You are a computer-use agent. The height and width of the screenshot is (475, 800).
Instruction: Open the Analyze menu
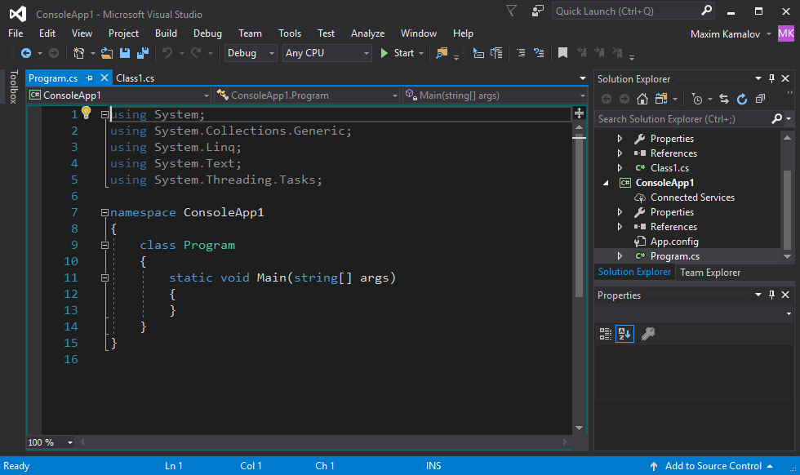(x=367, y=33)
